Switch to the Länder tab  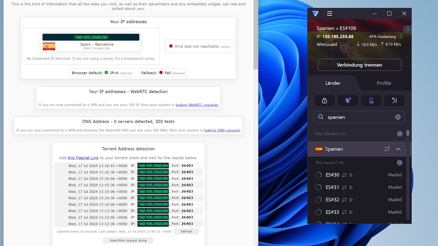click(x=333, y=83)
